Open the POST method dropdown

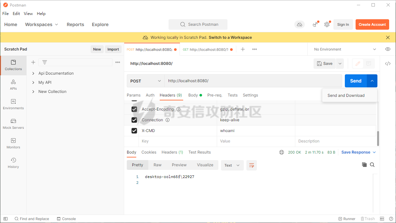[x=146, y=81]
